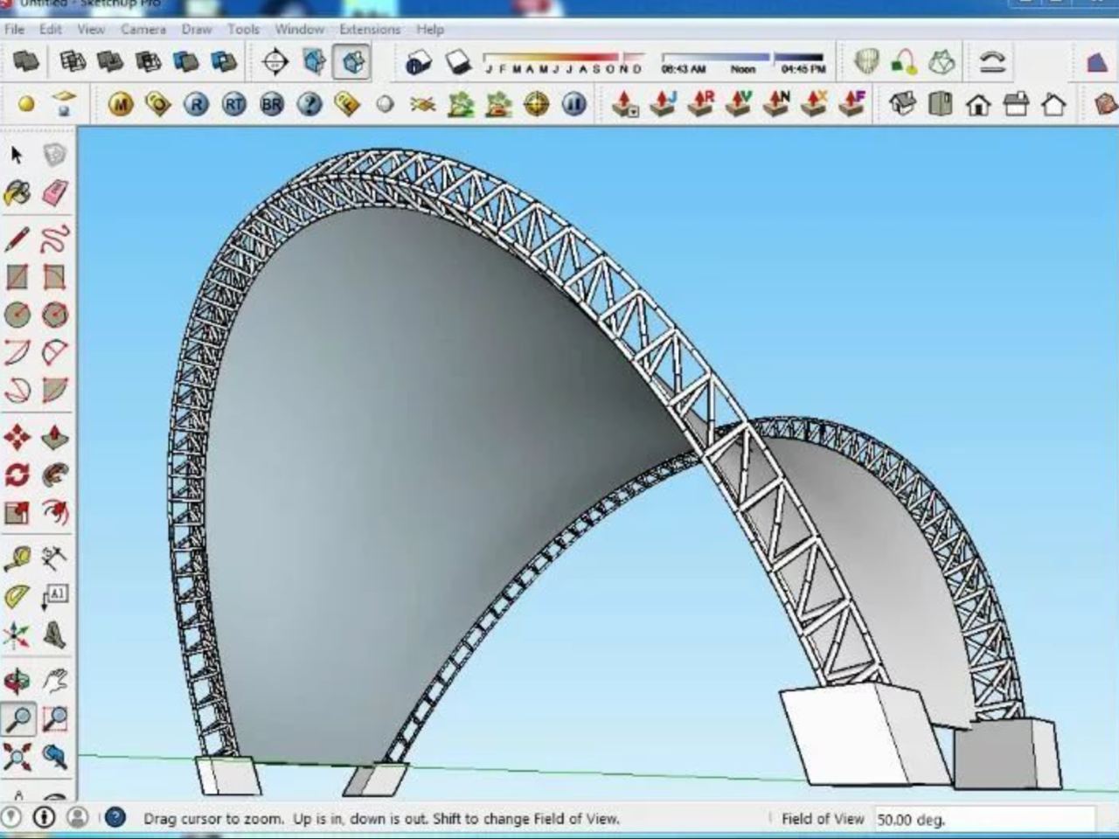Image resolution: width=1119 pixels, height=839 pixels.
Task: Select the Rotate tool
Action: pos(17,475)
